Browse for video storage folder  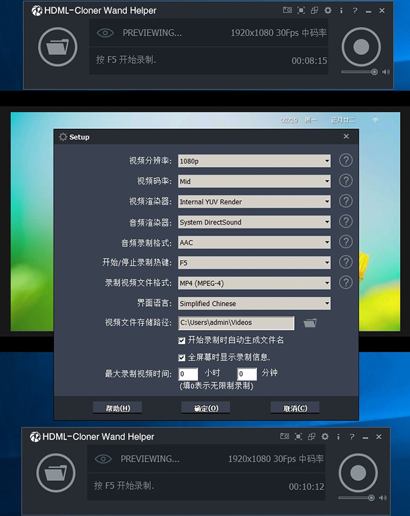coord(310,323)
